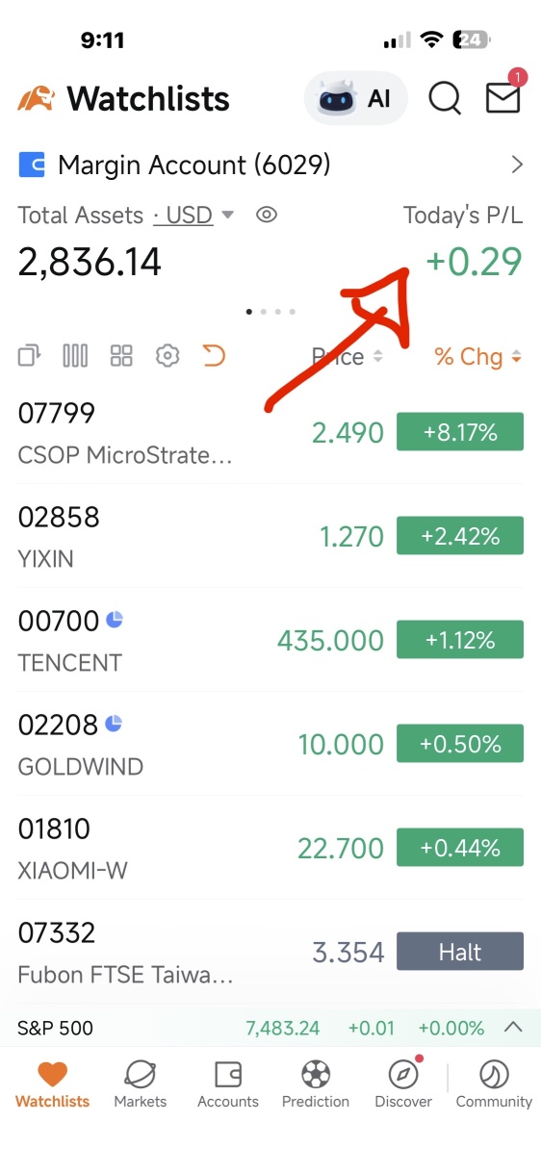Tap the +8.17% change badge
The width and height of the screenshot is (541, 1172).
(x=460, y=432)
